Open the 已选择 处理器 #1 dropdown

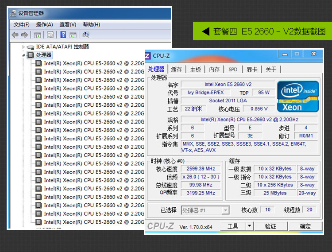point(225,210)
